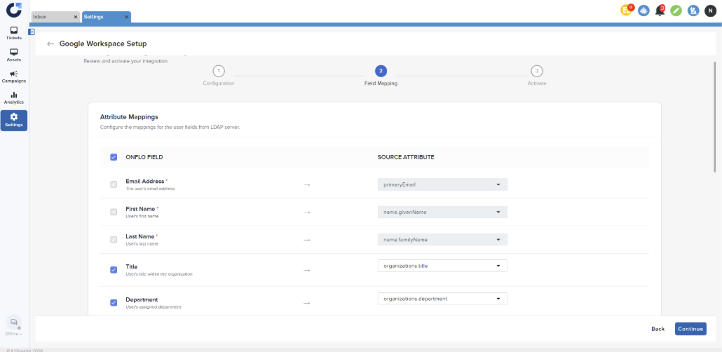The image size is (722, 352).
Task: Go to Configuration step 1
Action: [x=219, y=71]
